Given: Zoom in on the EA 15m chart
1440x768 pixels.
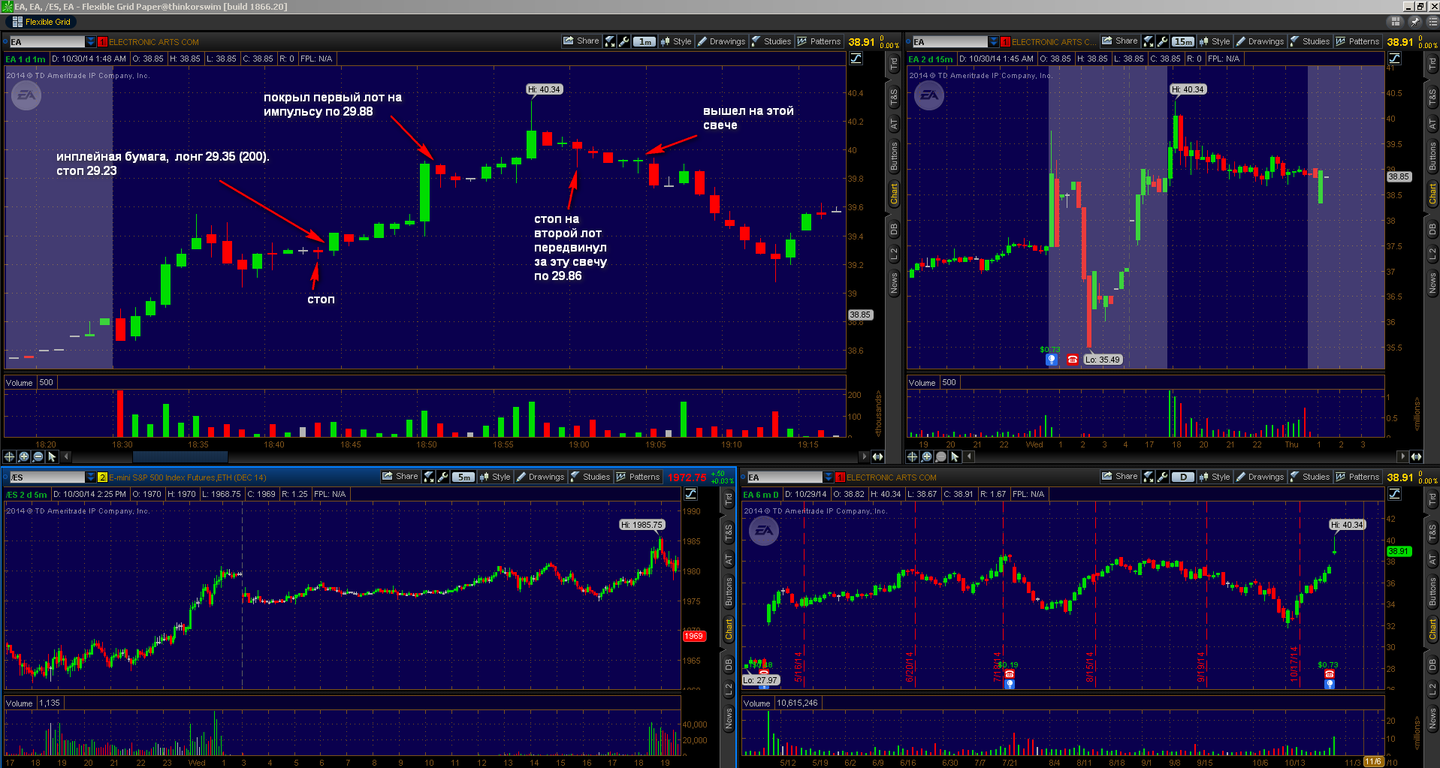Looking at the screenshot, I should pos(927,456).
